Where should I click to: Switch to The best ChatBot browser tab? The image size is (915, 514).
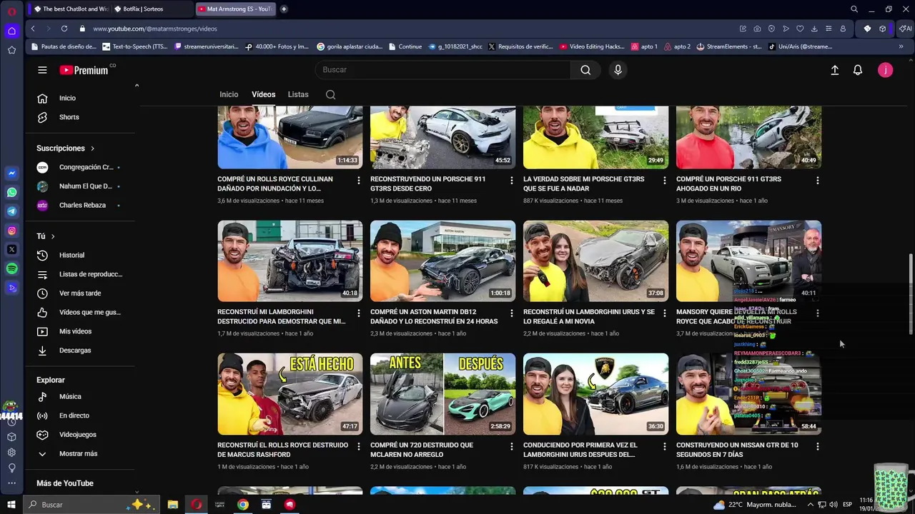(x=70, y=9)
